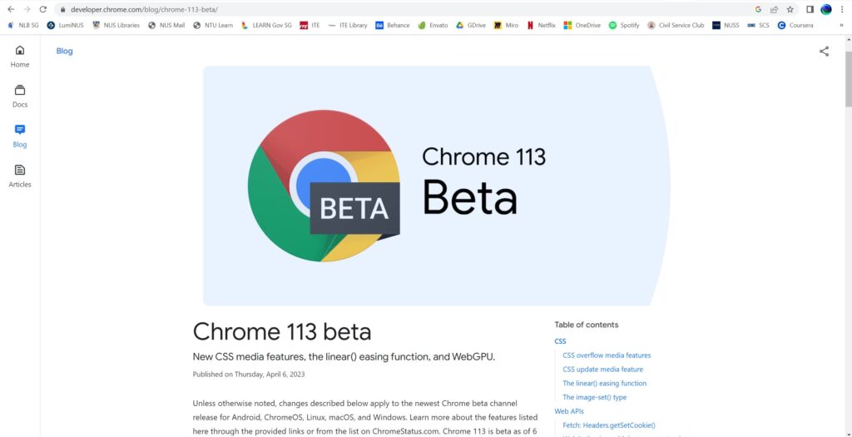The width and height of the screenshot is (852, 437).
Task: Expand the hidden bookmarks overflow chevron
Action: pyautogui.click(x=840, y=25)
